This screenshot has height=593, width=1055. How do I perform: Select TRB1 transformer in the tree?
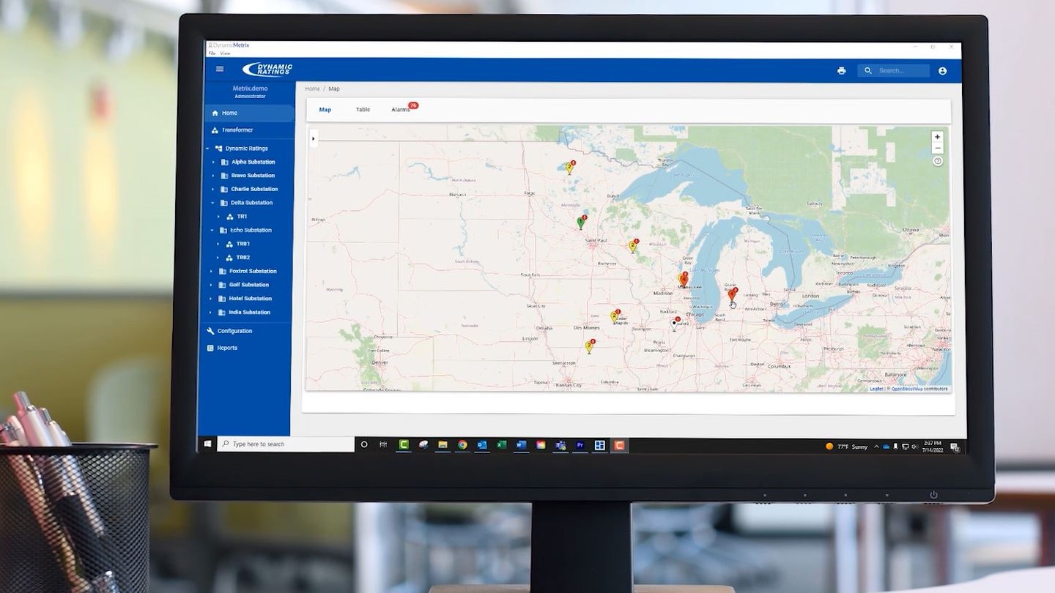(243, 244)
